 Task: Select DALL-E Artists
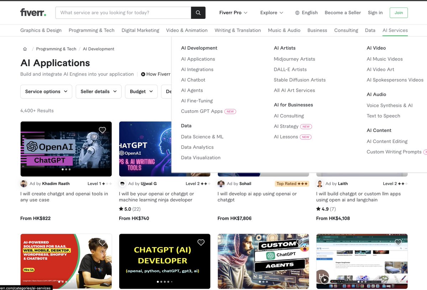pyautogui.click(x=290, y=69)
